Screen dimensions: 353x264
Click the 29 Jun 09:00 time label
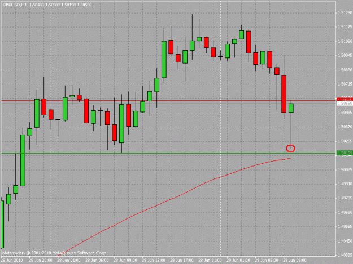(295, 261)
